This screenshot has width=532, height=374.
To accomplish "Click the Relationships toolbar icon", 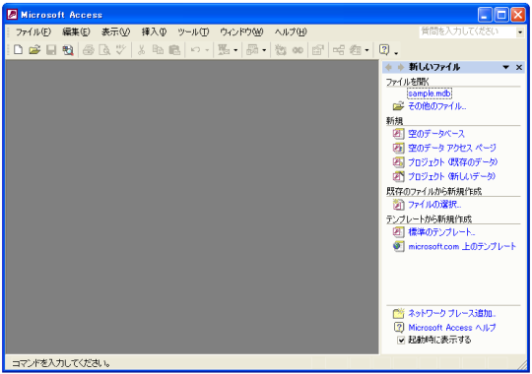I will pos(338,50).
